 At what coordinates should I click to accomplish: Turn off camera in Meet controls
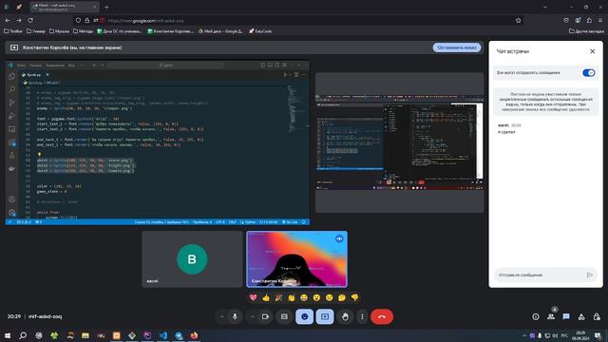pos(265,316)
